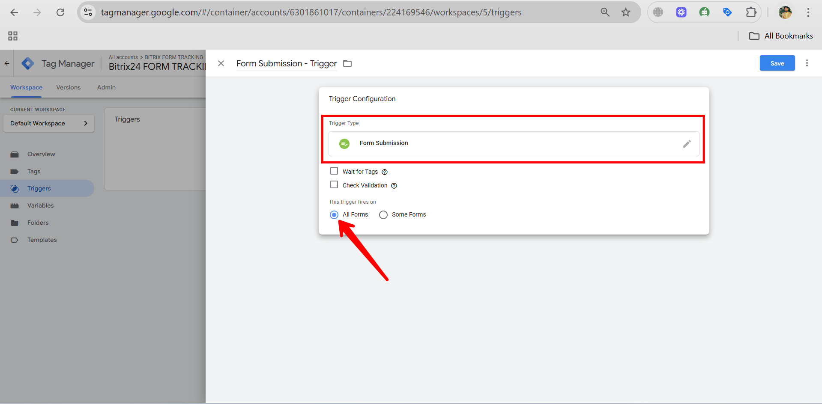Open Triggers in the sidebar

point(47,188)
